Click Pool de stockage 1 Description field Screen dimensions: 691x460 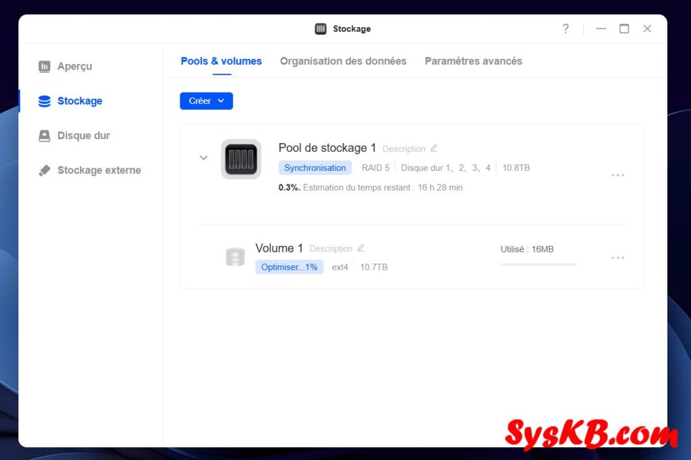coord(404,149)
